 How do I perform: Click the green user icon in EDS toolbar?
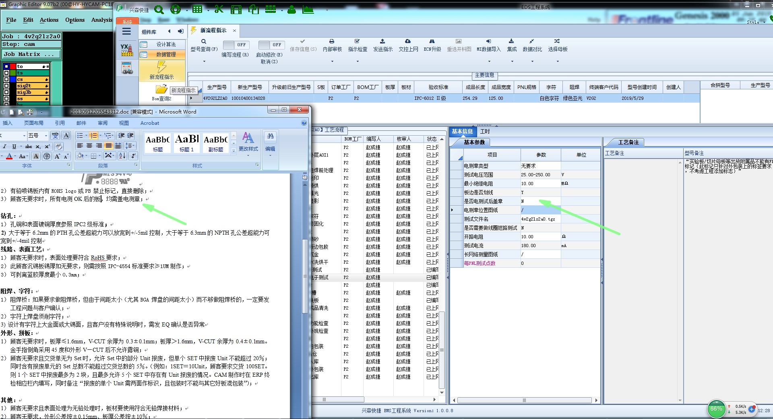(291, 9)
